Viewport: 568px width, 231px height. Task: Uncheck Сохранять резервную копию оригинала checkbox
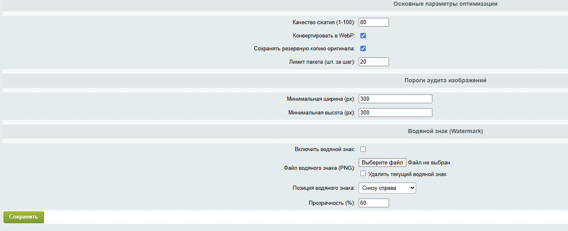coord(363,48)
